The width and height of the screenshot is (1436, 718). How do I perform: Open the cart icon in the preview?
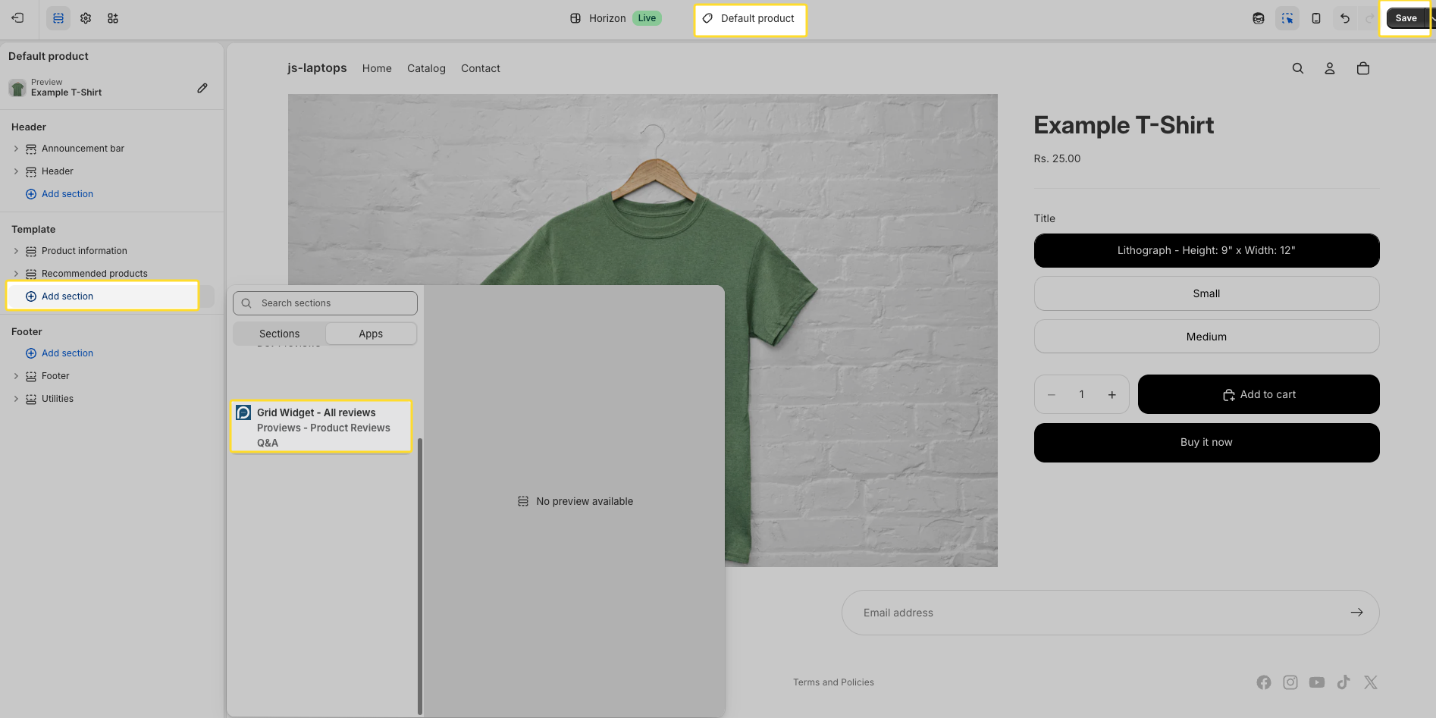[1362, 68]
